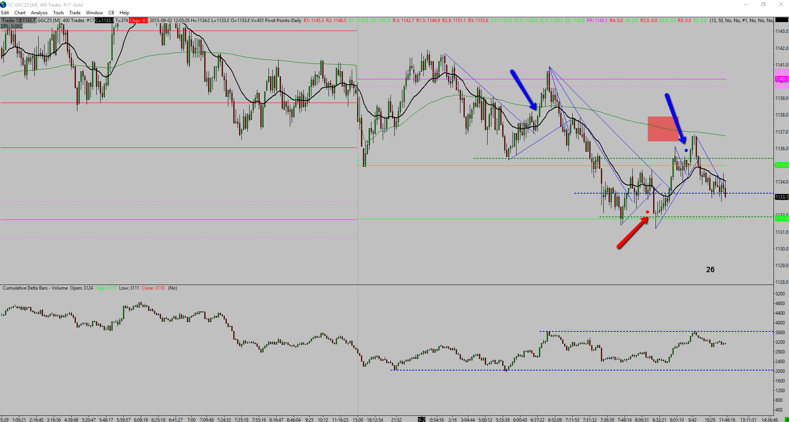Click the red 'Close: 3119' delta value

pos(153,288)
